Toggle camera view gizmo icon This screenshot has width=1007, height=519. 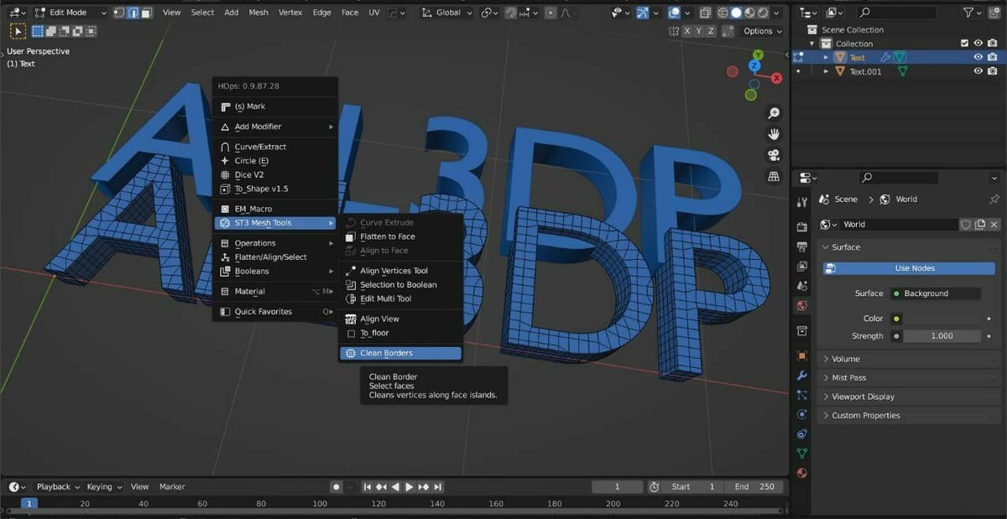[x=774, y=155]
